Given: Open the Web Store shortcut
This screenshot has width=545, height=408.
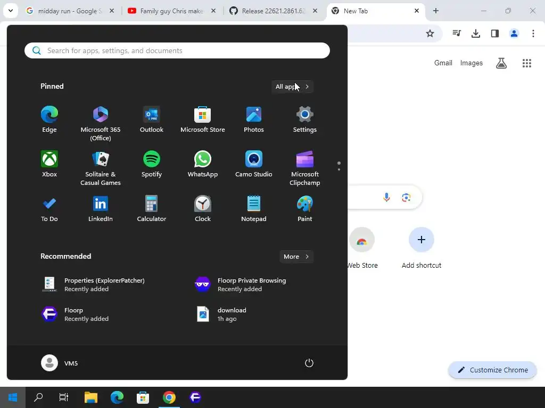Looking at the screenshot, I should coord(362,248).
